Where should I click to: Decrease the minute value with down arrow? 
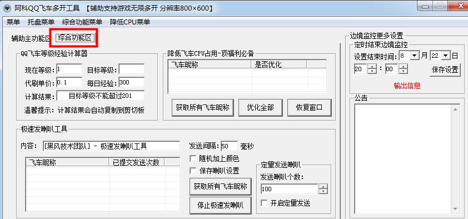pos(403,72)
